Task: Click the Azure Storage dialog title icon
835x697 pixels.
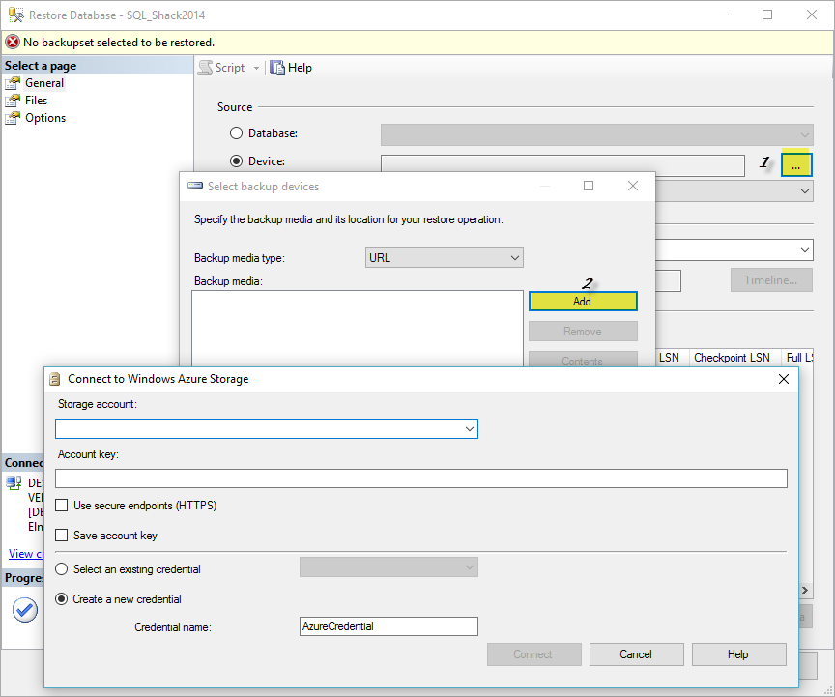Action: [x=54, y=379]
